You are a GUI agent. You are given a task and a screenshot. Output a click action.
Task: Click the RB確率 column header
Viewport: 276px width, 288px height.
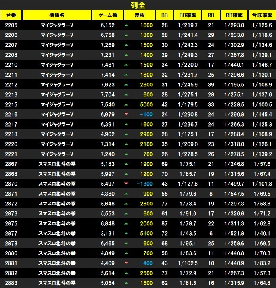(234, 15)
